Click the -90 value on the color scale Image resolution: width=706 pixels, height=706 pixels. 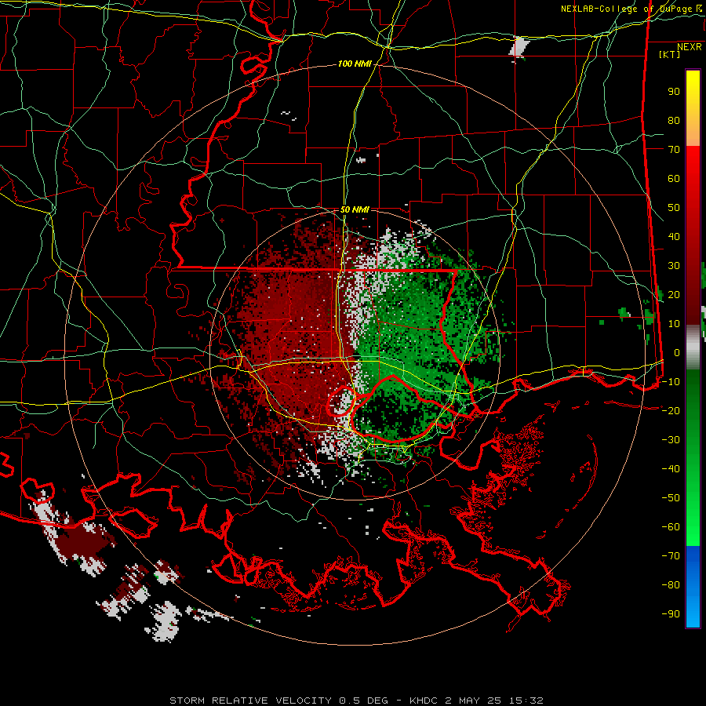tap(671, 613)
